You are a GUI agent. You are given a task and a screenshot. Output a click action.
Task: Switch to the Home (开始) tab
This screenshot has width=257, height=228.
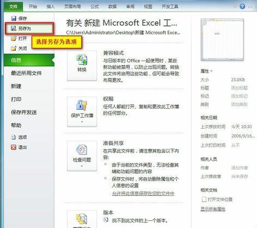tap(33, 7)
